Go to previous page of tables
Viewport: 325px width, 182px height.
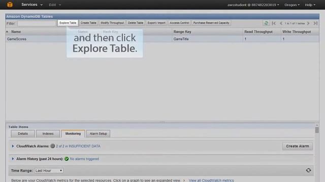pyautogui.click(x=281, y=23)
